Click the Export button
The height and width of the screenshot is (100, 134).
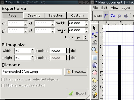[x=77, y=93]
